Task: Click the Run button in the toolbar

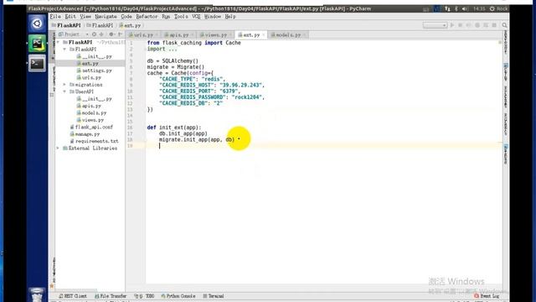Action: 452,25
